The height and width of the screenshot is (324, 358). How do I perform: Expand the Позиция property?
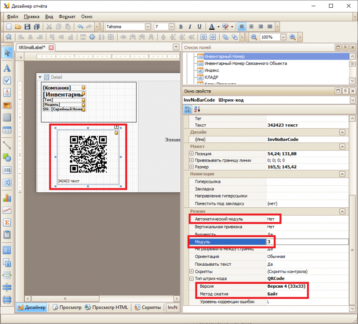(192, 153)
